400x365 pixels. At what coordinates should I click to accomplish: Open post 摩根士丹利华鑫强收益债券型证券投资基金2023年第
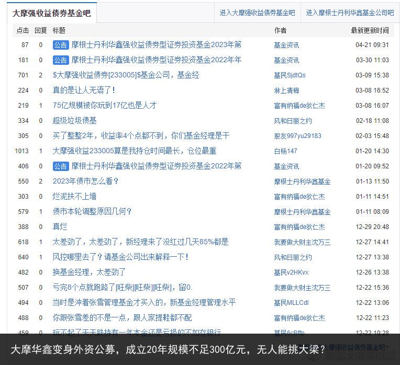[x=157, y=45]
